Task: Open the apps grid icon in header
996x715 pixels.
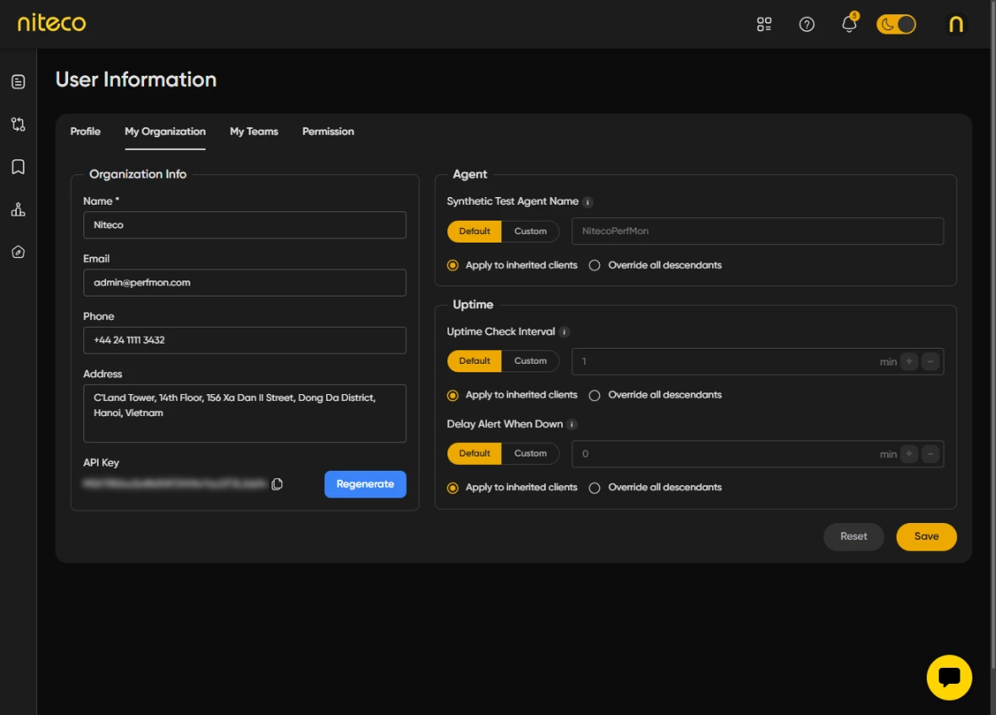Action: (764, 24)
